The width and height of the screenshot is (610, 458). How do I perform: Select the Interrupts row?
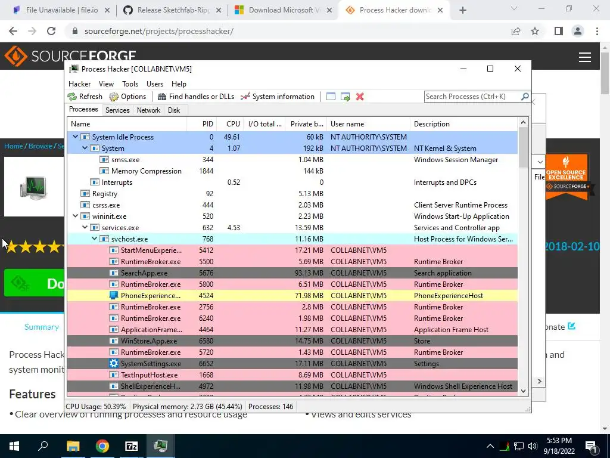[x=292, y=182]
